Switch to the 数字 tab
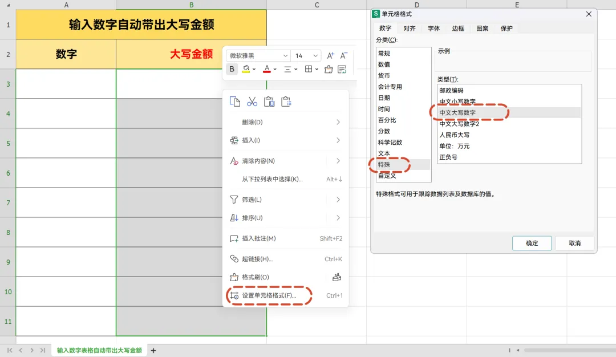 (x=385, y=29)
